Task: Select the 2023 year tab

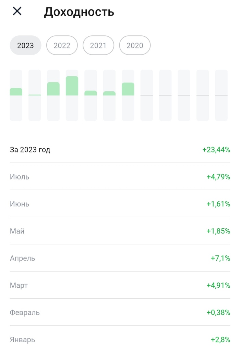Action: [25, 45]
